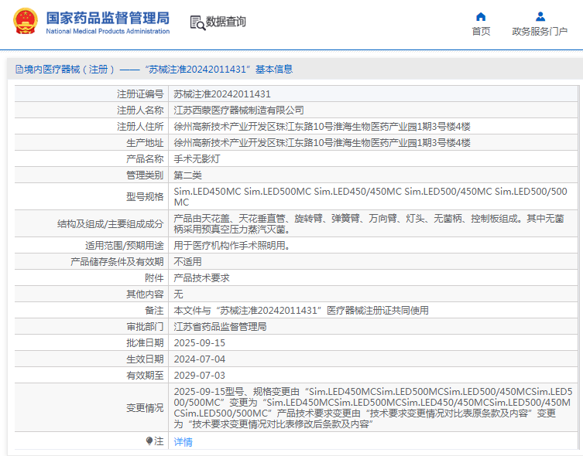
Task: Click the 注册证编号 label
Action: point(140,94)
